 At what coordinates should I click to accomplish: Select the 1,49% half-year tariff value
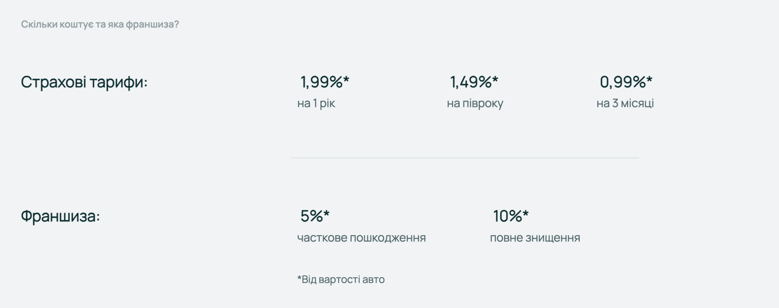[471, 82]
